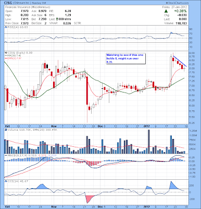
Task: Click the candlestick icon before CISG (Daily)
Action: (x=6, y=53)
